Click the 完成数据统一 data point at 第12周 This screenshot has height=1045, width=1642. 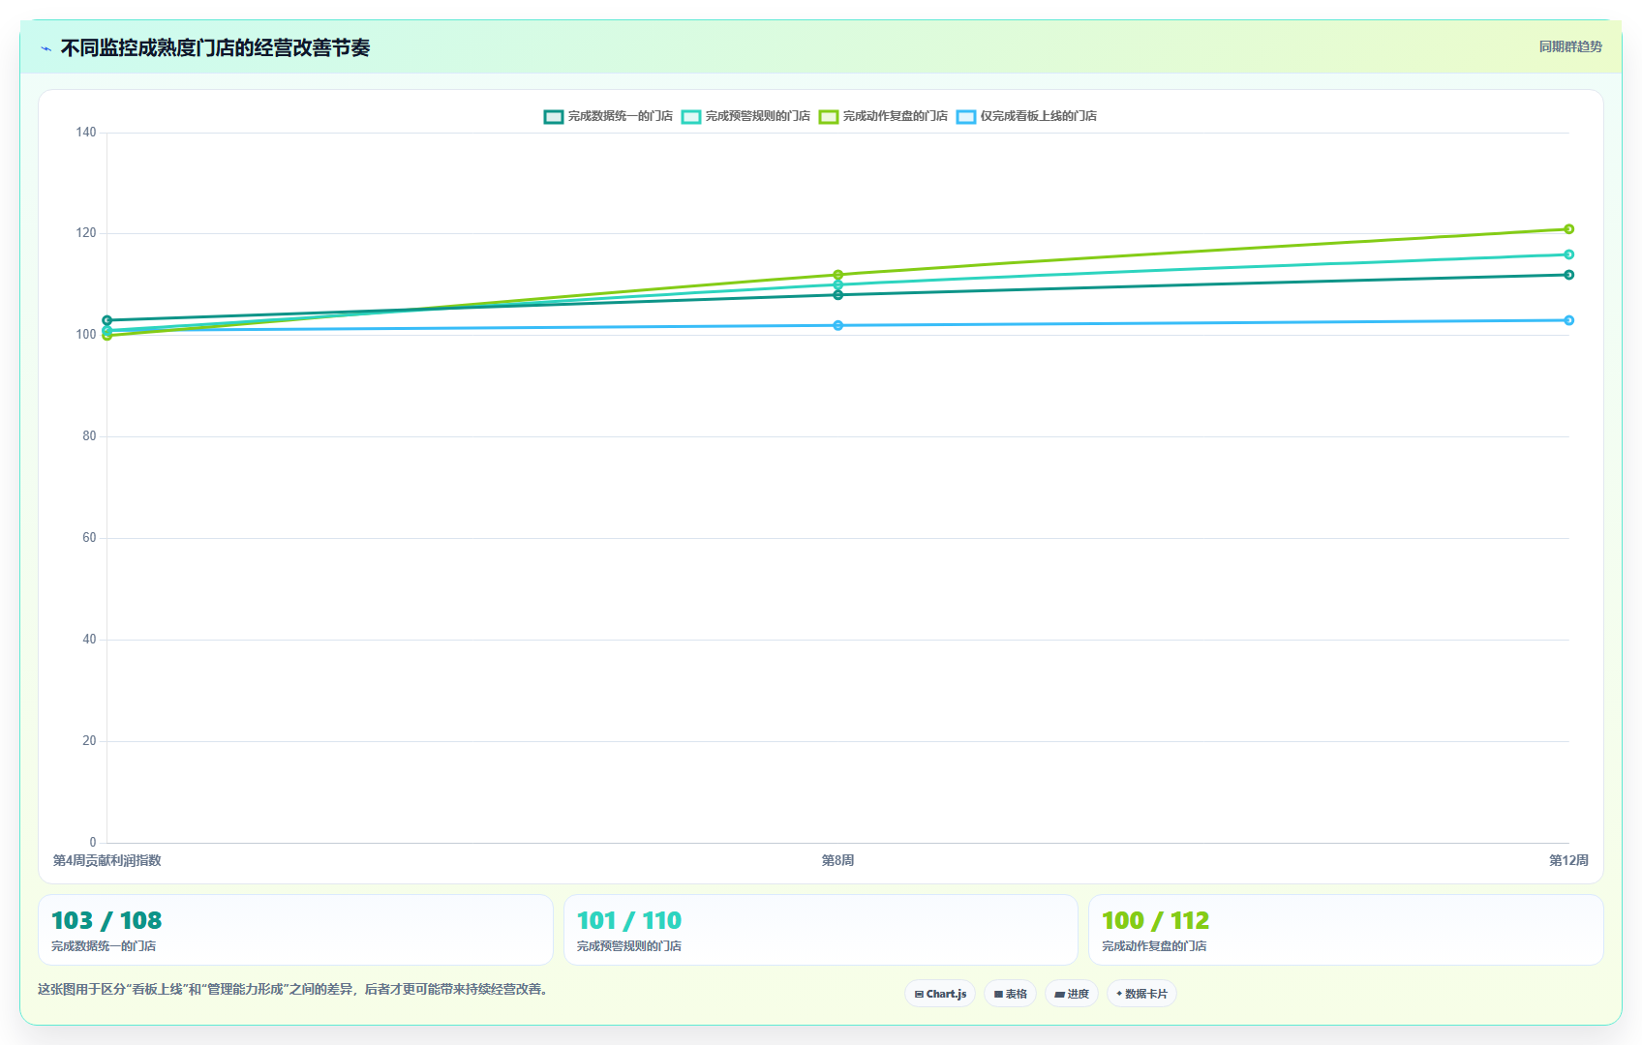[1568, 275]
